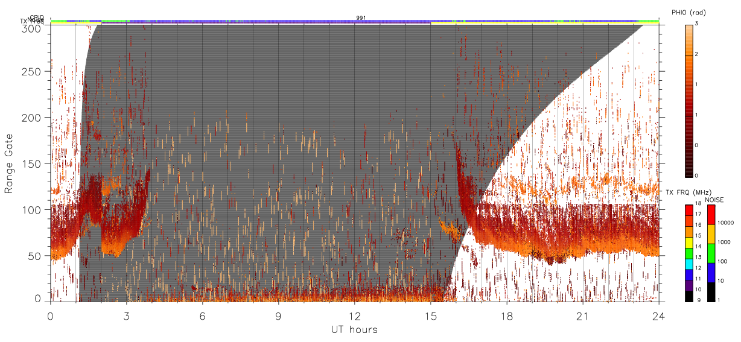Select the black 9 MHz TX FRQ swatch

689,297
